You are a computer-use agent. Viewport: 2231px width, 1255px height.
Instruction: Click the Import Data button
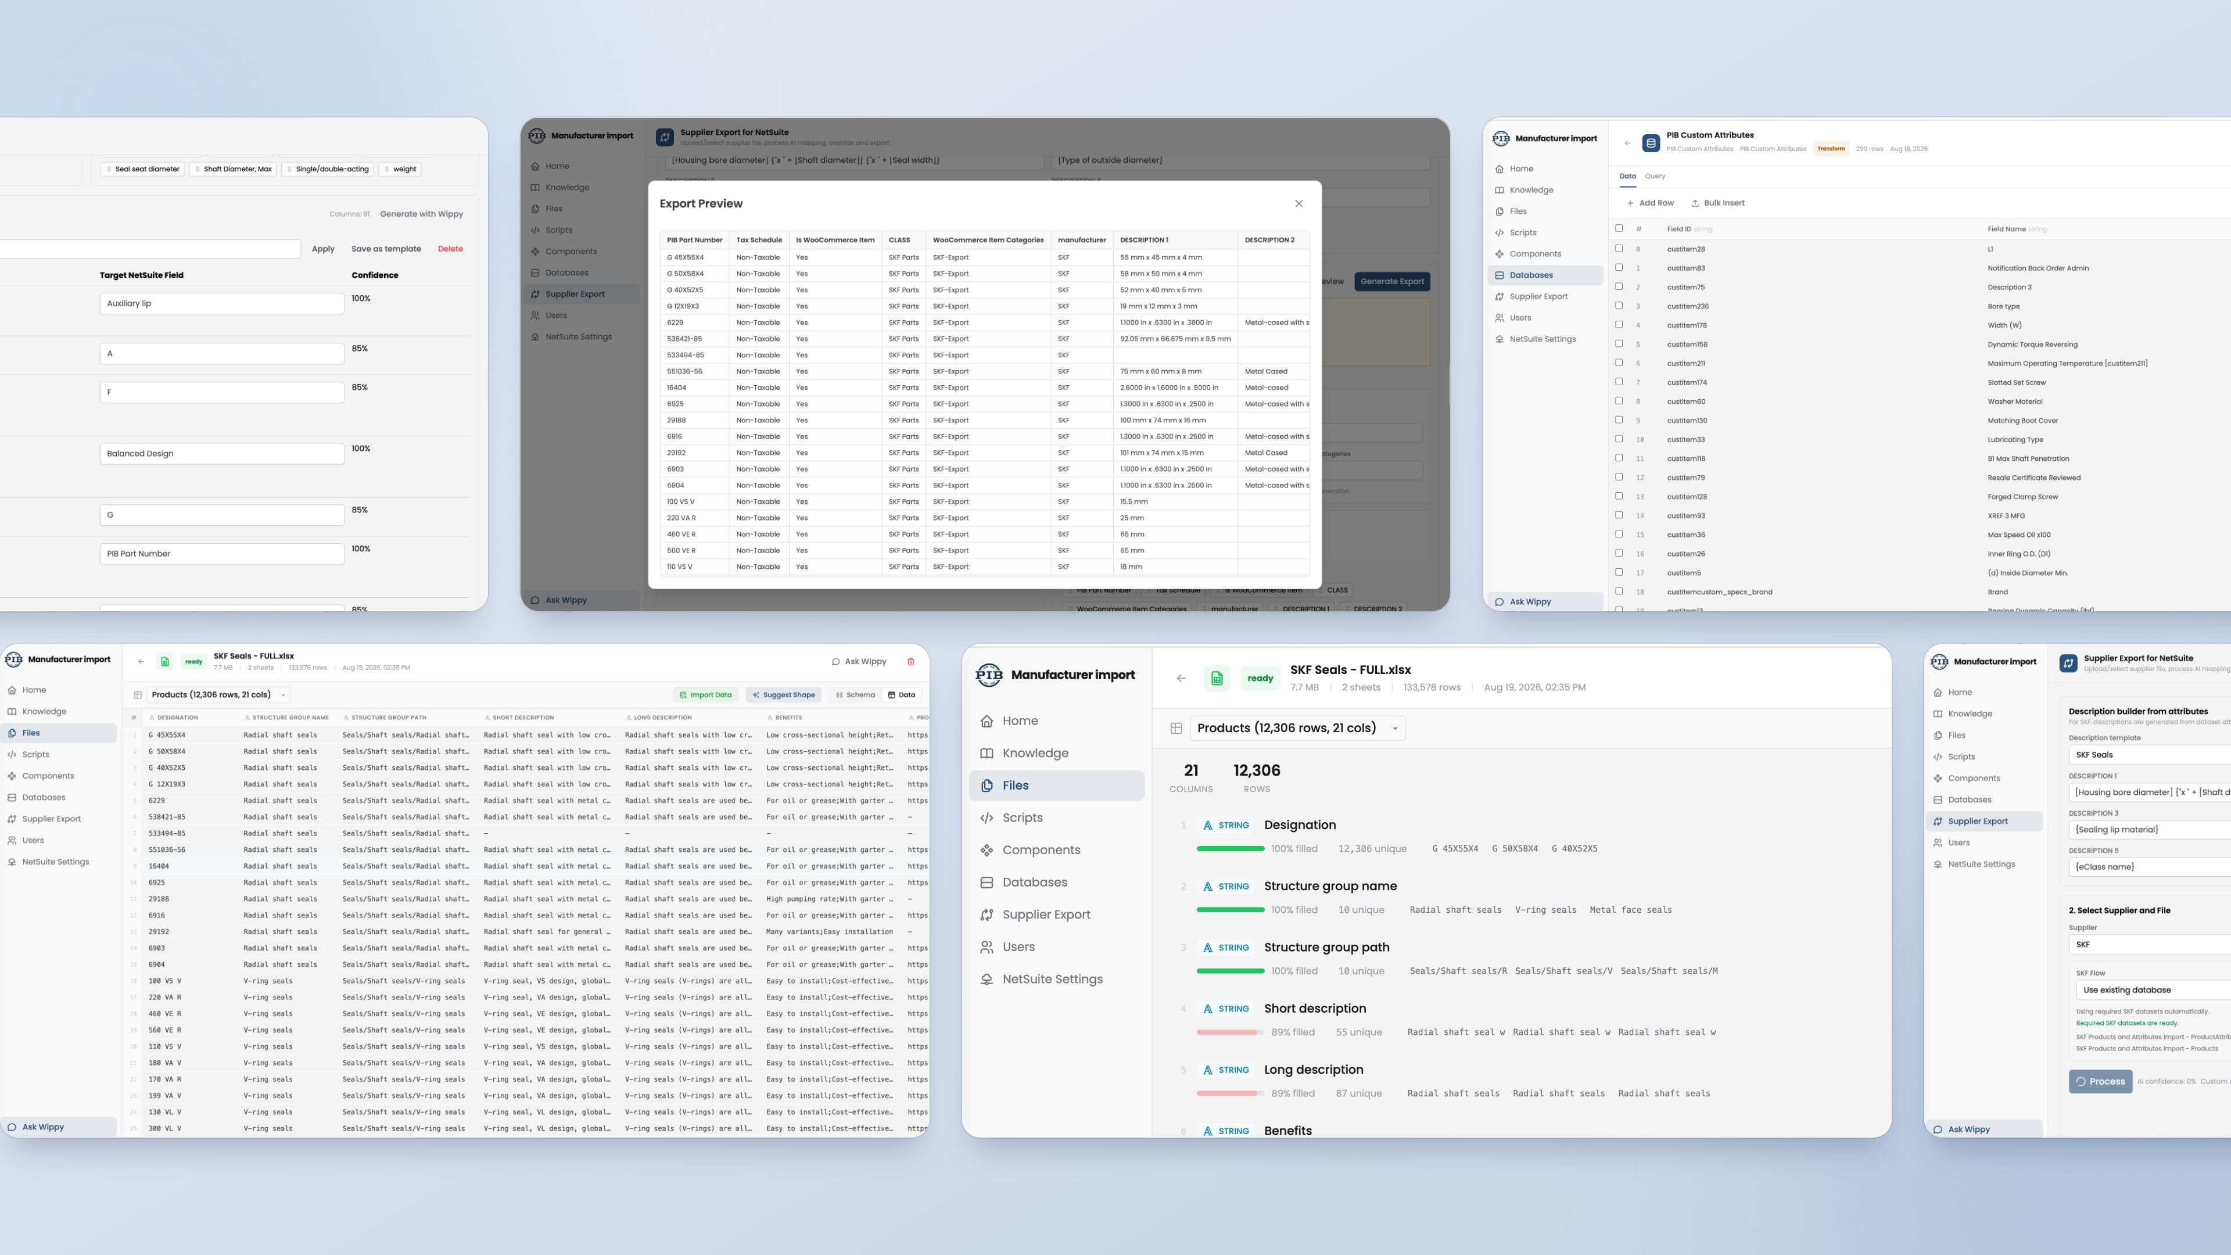[706, 695]
